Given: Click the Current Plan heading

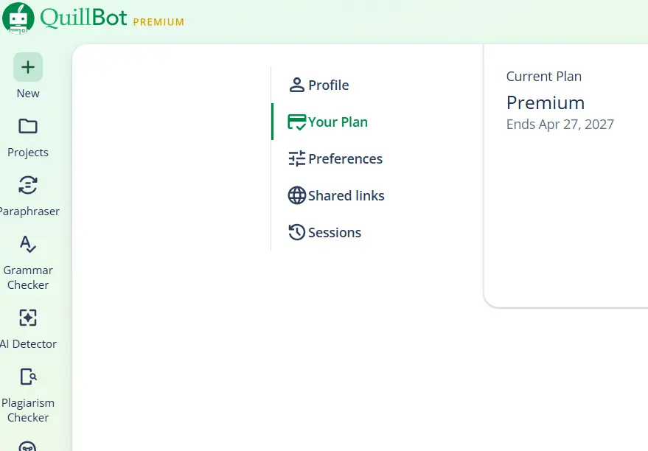Looking at the screenshot, I should pyautogui.click(x=544, y=77).
